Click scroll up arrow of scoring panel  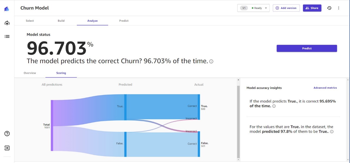(x=238, y=80)
